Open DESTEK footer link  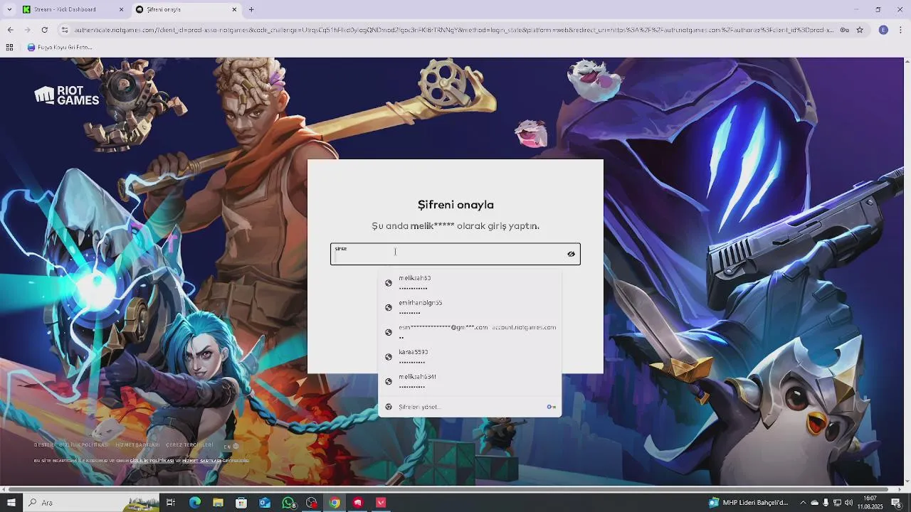43,445
